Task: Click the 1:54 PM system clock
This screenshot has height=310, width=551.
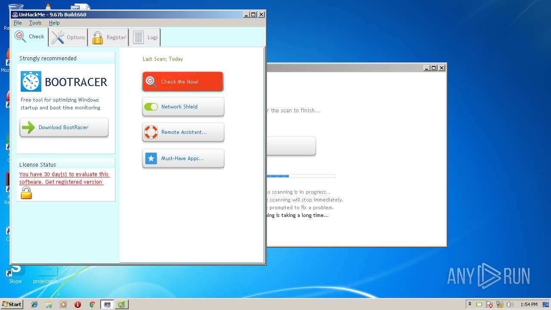Action: point(529,304)
